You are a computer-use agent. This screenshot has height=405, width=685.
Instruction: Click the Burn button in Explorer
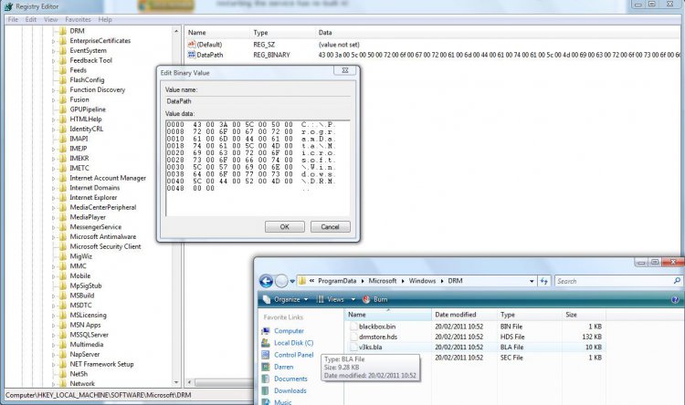point(375,299)
